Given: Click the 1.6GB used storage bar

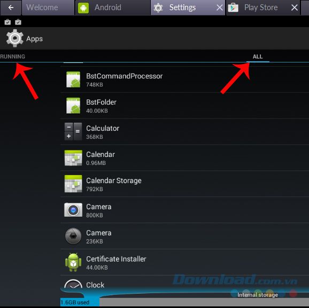Looking at the screenshot, I should tap(80, 302).
